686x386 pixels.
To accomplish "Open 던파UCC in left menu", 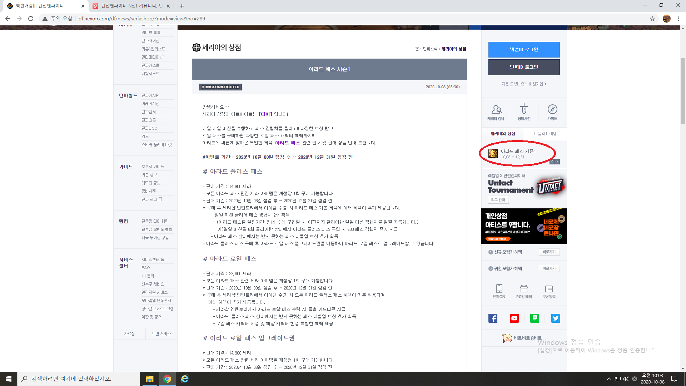I will [x=149, y=128].
